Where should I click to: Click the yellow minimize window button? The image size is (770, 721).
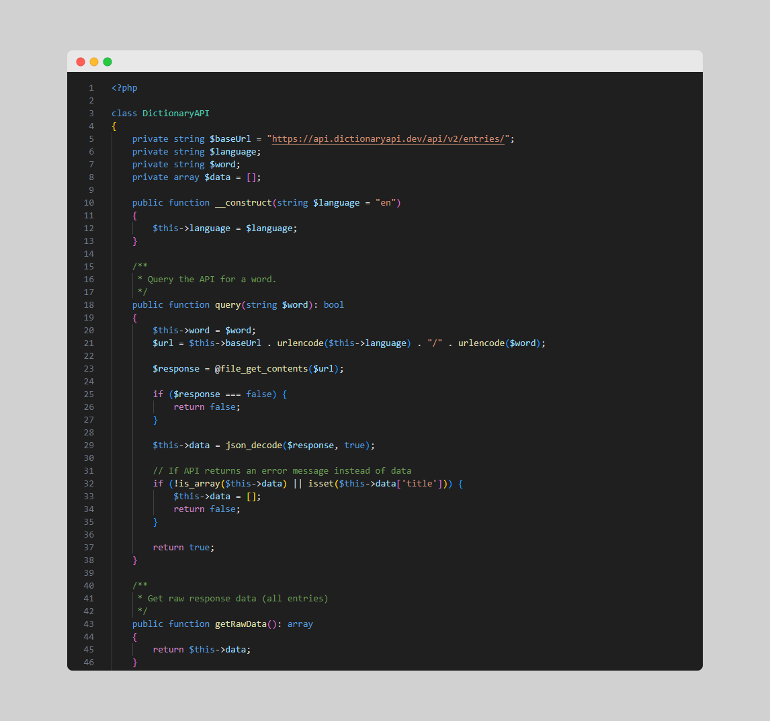coord(94,61)
